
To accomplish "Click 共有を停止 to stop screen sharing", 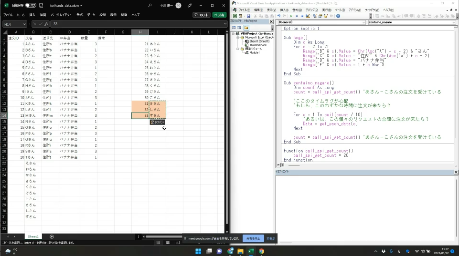I will click(x=253, y=238).
